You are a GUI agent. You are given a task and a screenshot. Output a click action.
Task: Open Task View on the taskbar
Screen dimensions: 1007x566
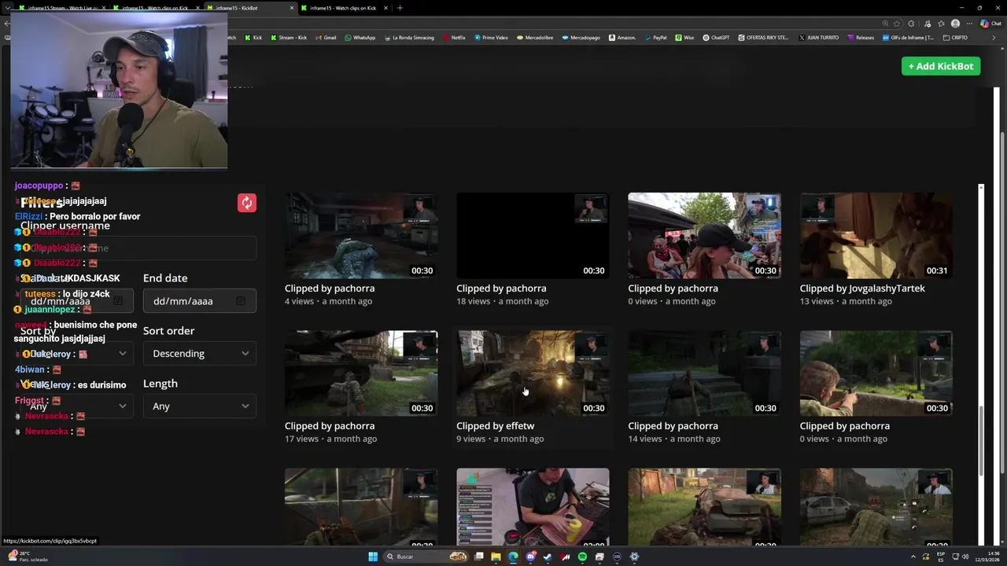point(478,557)
